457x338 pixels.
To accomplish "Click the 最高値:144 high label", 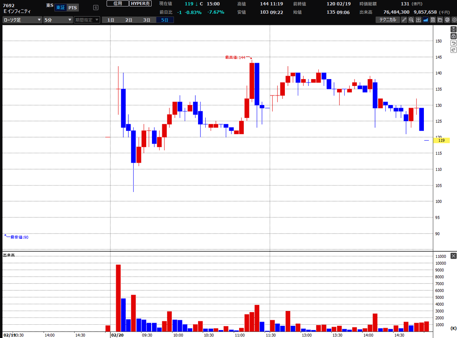I will [236, 57].
